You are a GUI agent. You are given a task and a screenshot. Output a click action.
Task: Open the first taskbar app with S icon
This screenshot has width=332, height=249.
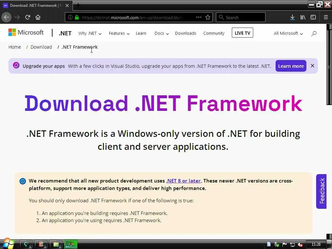[26, 244]
